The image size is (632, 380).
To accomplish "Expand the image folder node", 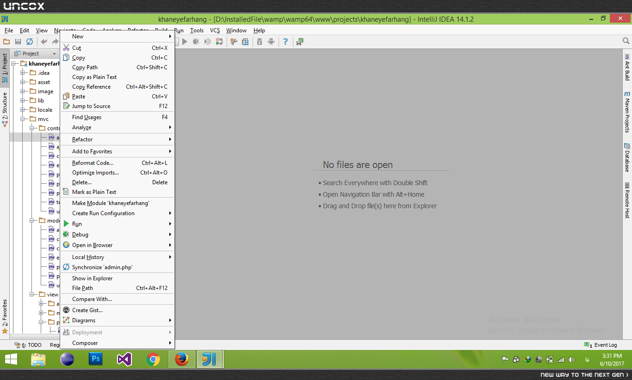I will pyautogui.click(x=22, y=91).
